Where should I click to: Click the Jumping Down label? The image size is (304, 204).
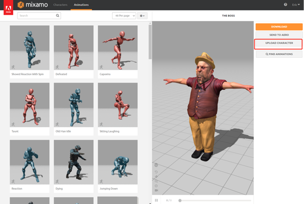point(109,189)
